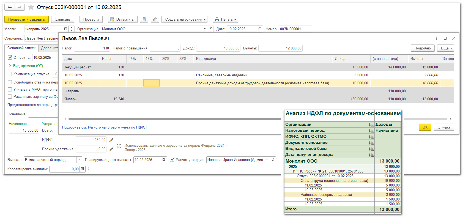This screenshot has height=217, width=463.
Task: Open the Создать на основании dropdown
Action: 184,19
